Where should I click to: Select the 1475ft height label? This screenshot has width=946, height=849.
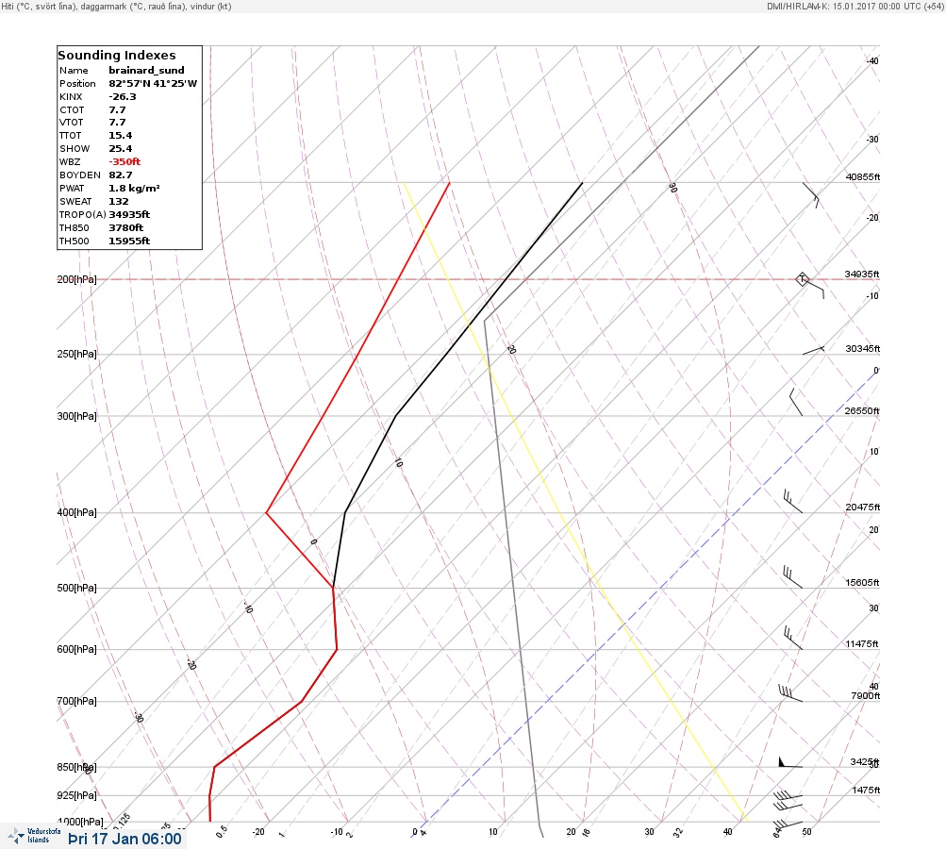tap(866, 790)
